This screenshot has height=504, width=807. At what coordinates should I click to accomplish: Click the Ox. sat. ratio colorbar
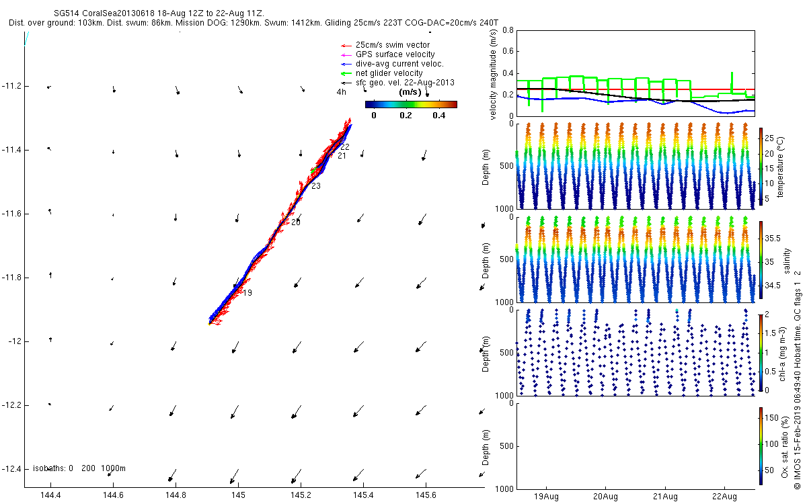pos(761,446)
